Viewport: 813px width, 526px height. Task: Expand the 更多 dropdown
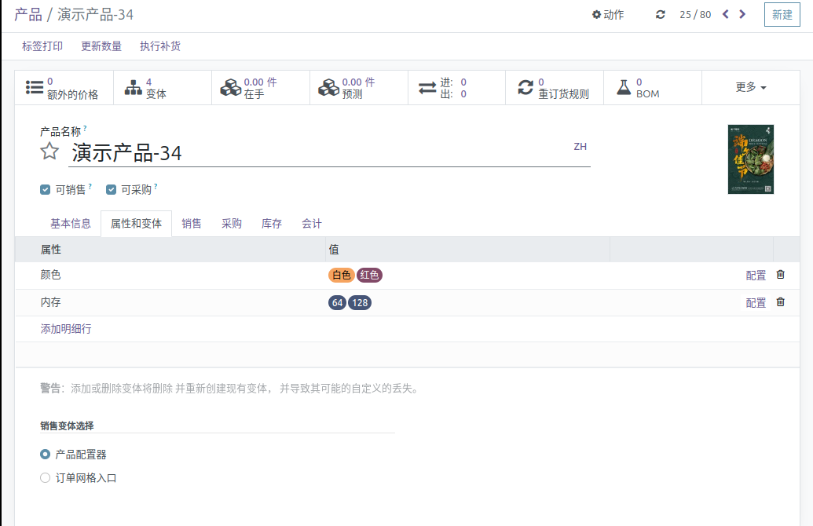click(x=750, y=88)
